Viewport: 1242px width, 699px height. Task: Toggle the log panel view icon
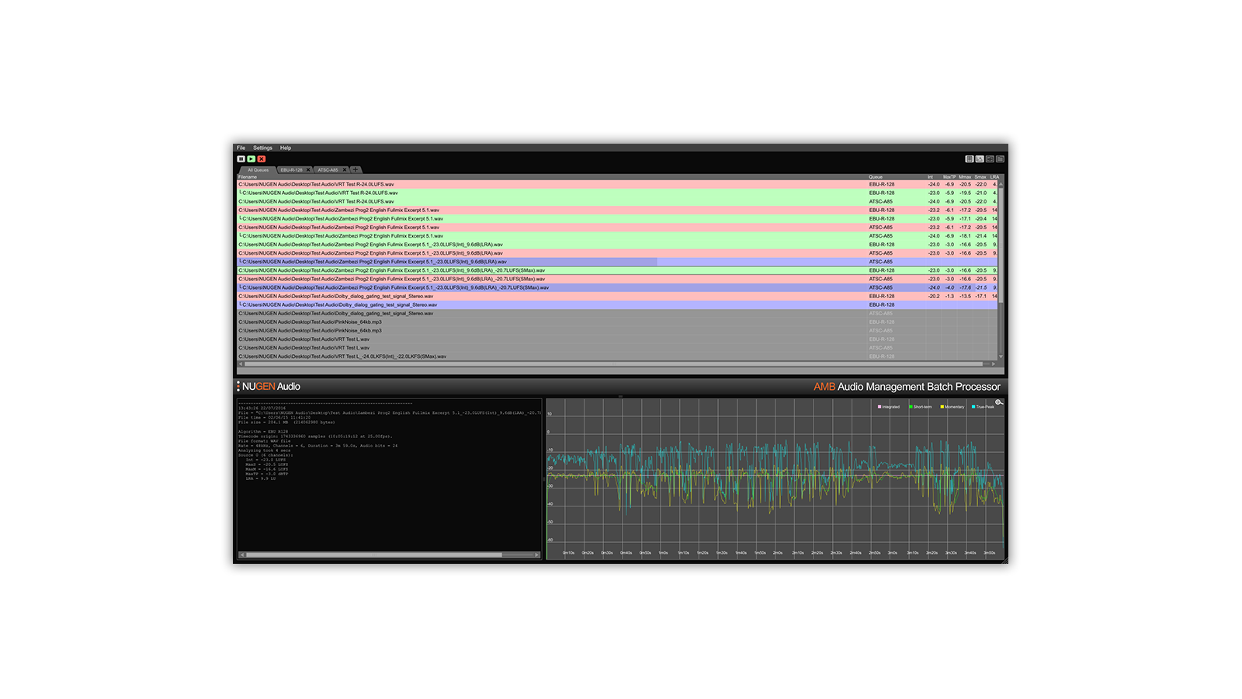point(970,159)
